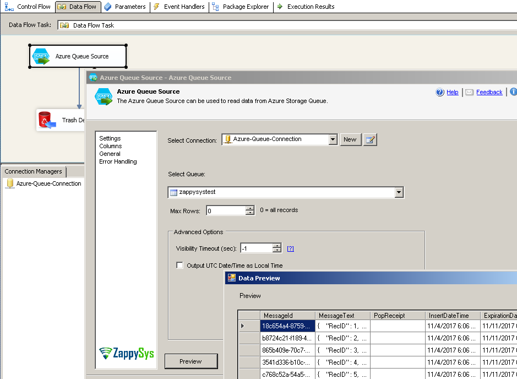The width and height of the screenshot is (517, 379).
Task: Select the first row selector arrow
Action: [x=249, y=326]
